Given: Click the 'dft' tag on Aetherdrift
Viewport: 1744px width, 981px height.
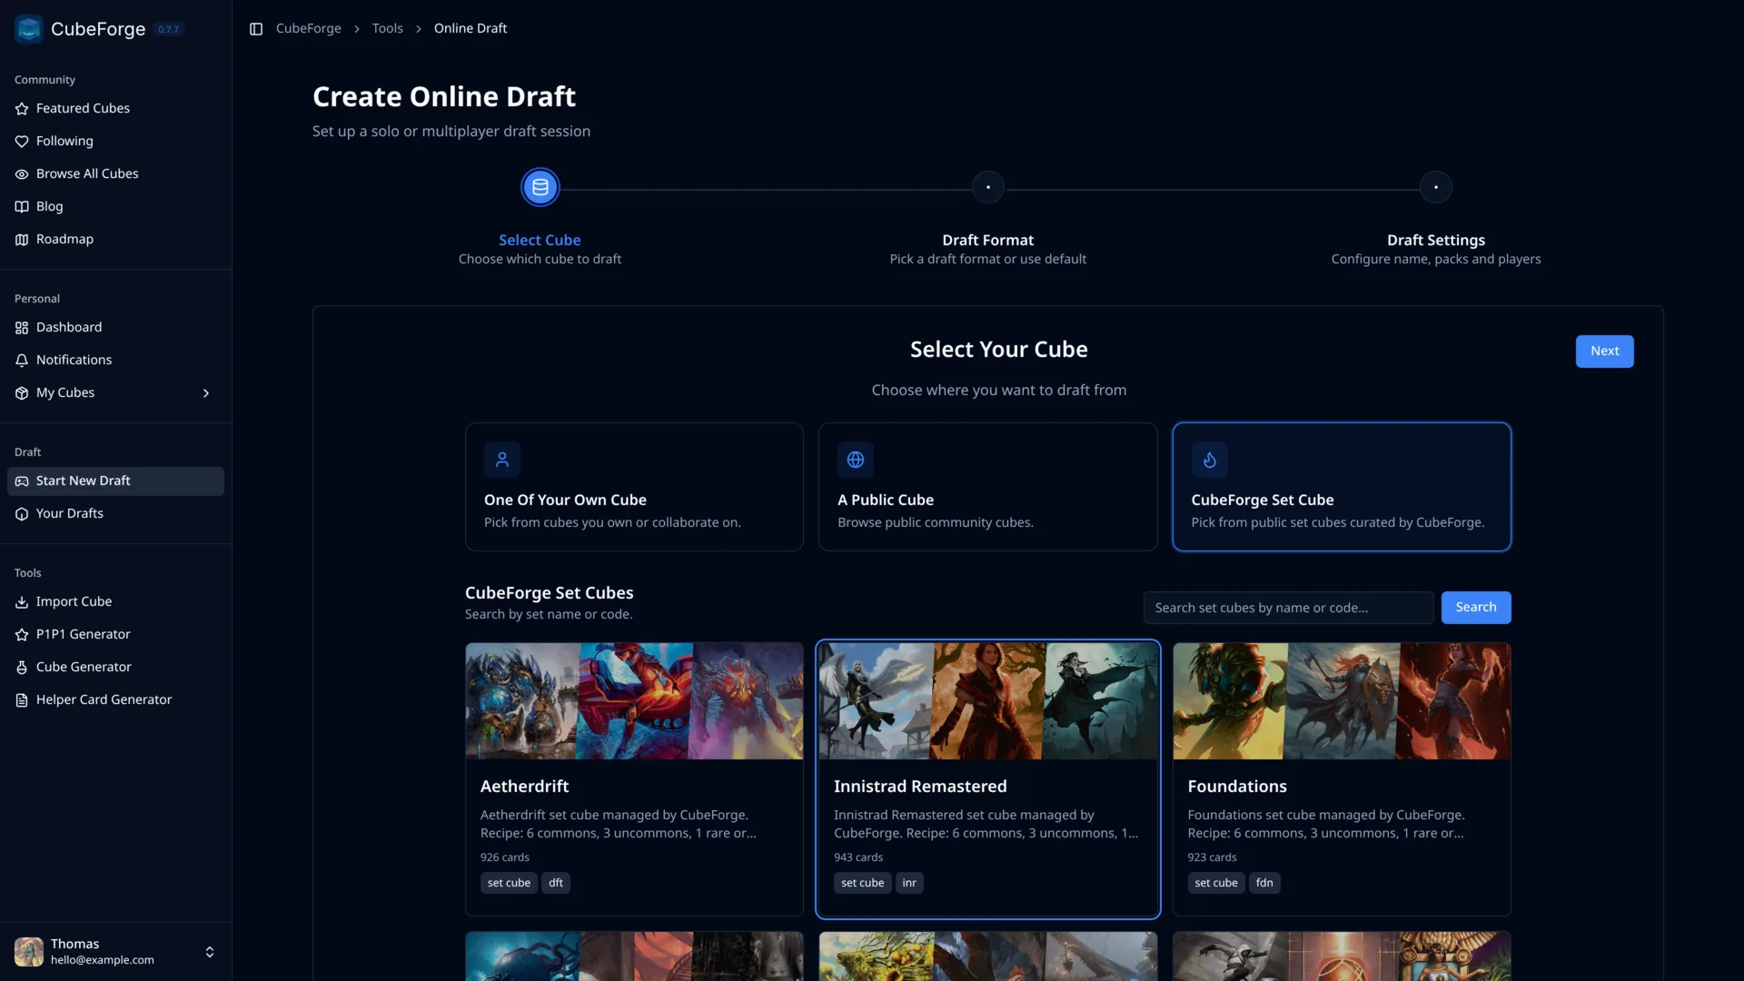Looking at the screenshot, I should tap(556, 883).
